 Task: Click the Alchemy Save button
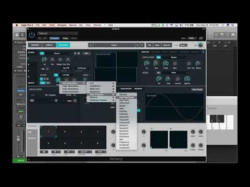pos(157,45)
